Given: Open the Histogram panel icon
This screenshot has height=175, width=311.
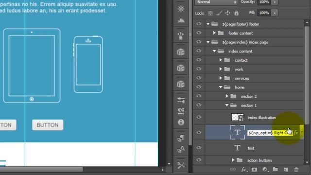Looking at the screenshot, I should (181, 20).
